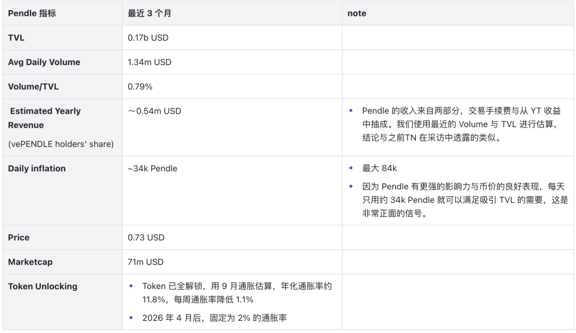Select the Marketcap row label
Viewport: 576px width, 333px height.
click(x=30, y=262)
